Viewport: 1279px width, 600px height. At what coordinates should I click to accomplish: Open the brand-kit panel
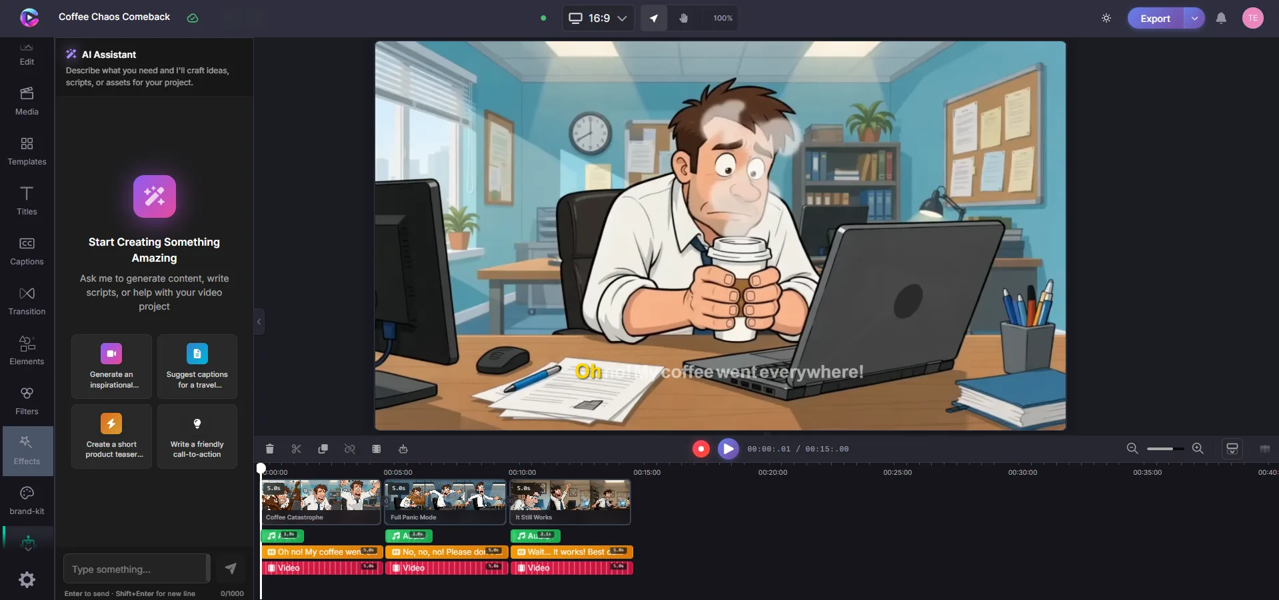27,501
